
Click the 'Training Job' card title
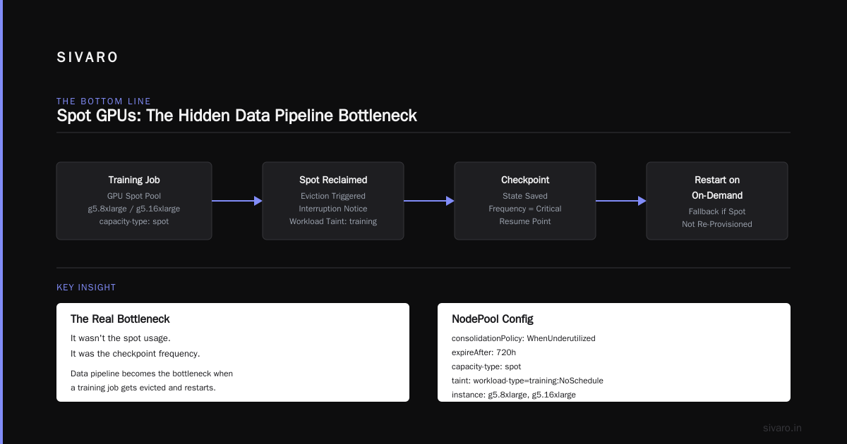(134, 180)
